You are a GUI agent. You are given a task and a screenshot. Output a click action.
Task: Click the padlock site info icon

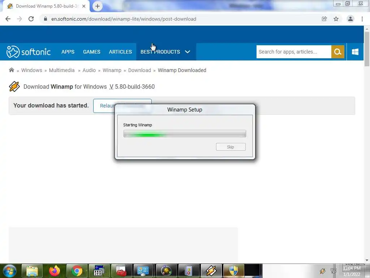pos(45,19)
